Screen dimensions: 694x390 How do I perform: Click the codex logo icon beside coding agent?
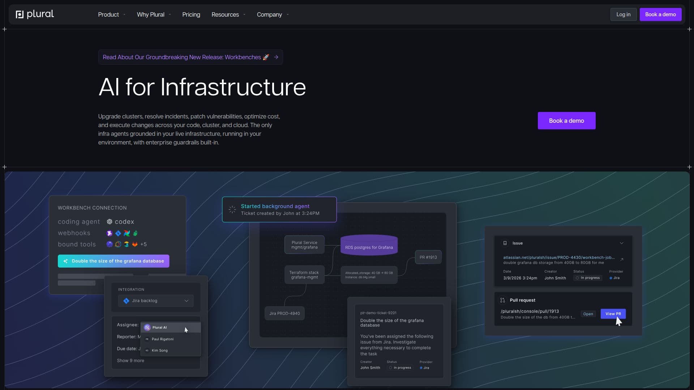pos(110,222)
